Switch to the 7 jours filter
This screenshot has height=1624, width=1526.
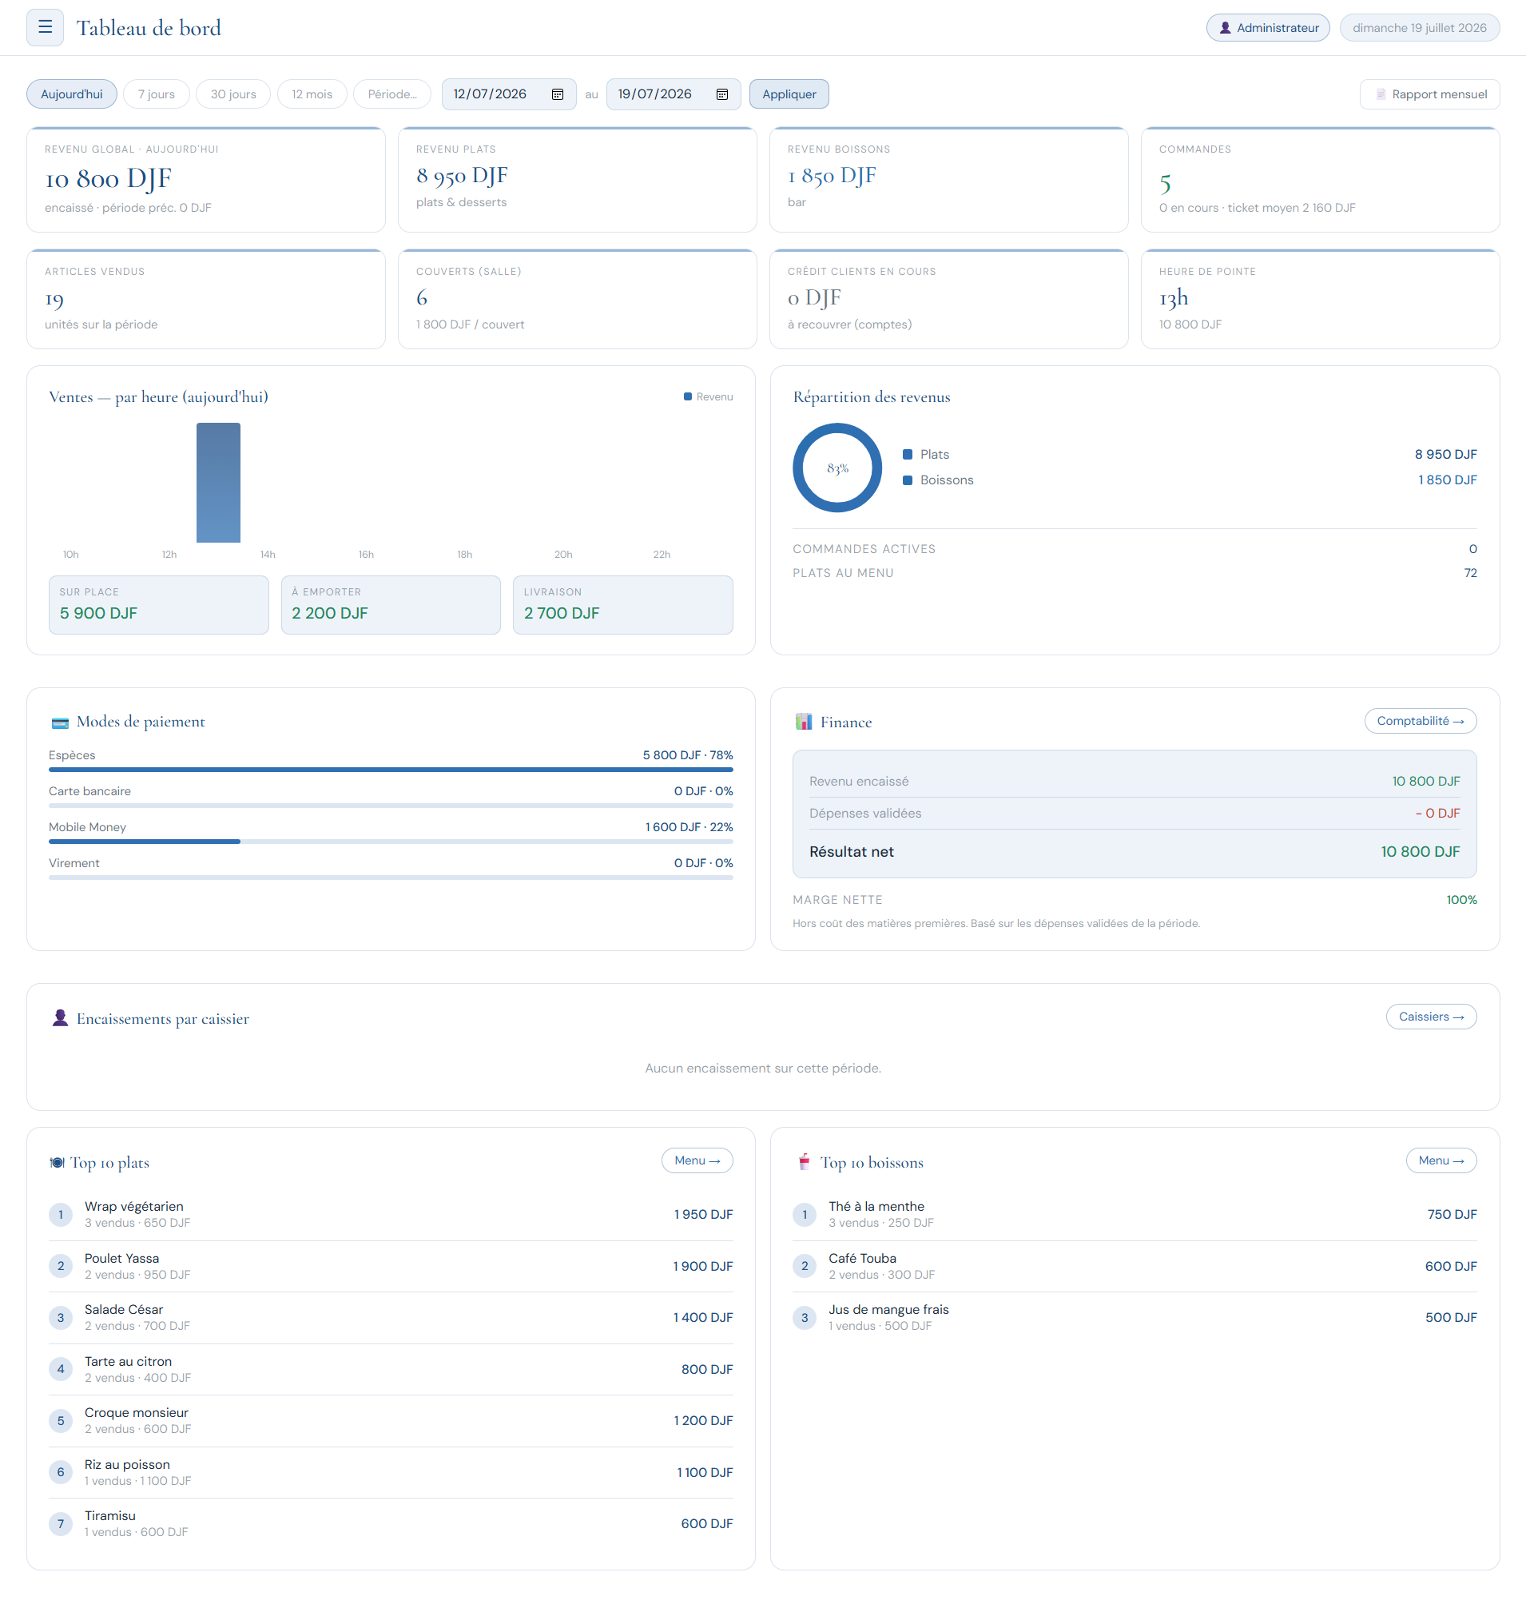156,94
